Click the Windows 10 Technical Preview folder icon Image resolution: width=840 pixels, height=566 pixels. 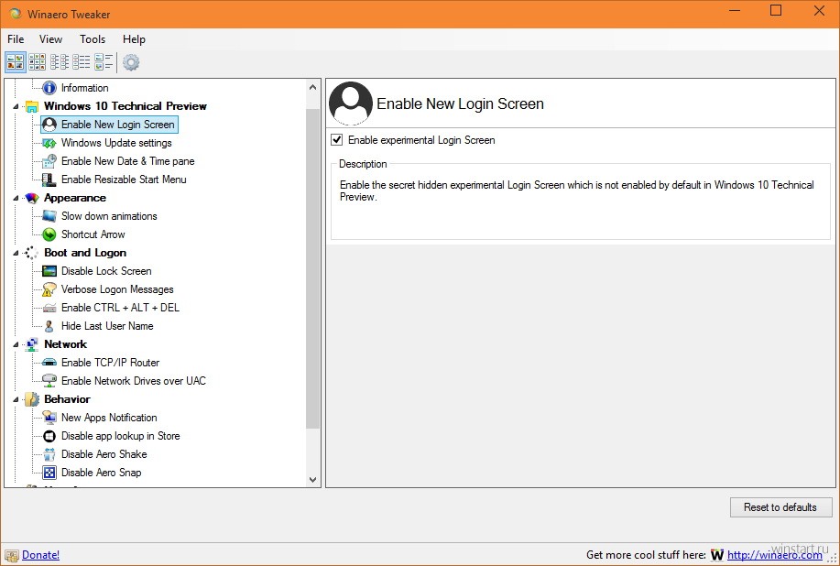click(x=32, y=106)
